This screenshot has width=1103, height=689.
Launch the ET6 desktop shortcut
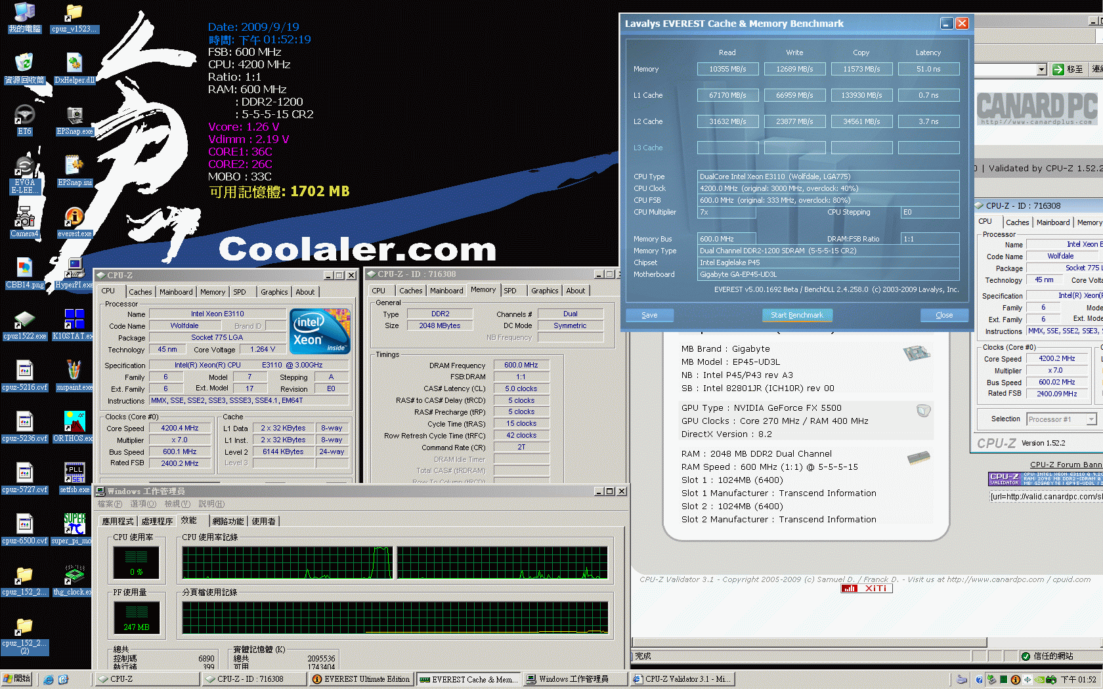coord(24,119)
